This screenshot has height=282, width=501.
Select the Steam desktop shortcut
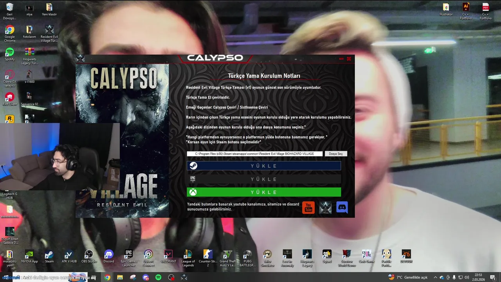(x=49, y=257)
